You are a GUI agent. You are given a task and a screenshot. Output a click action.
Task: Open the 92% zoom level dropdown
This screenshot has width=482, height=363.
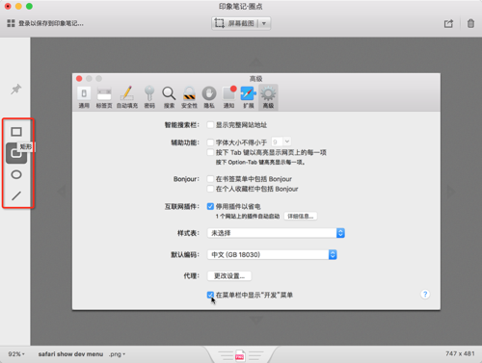point(16,354)
